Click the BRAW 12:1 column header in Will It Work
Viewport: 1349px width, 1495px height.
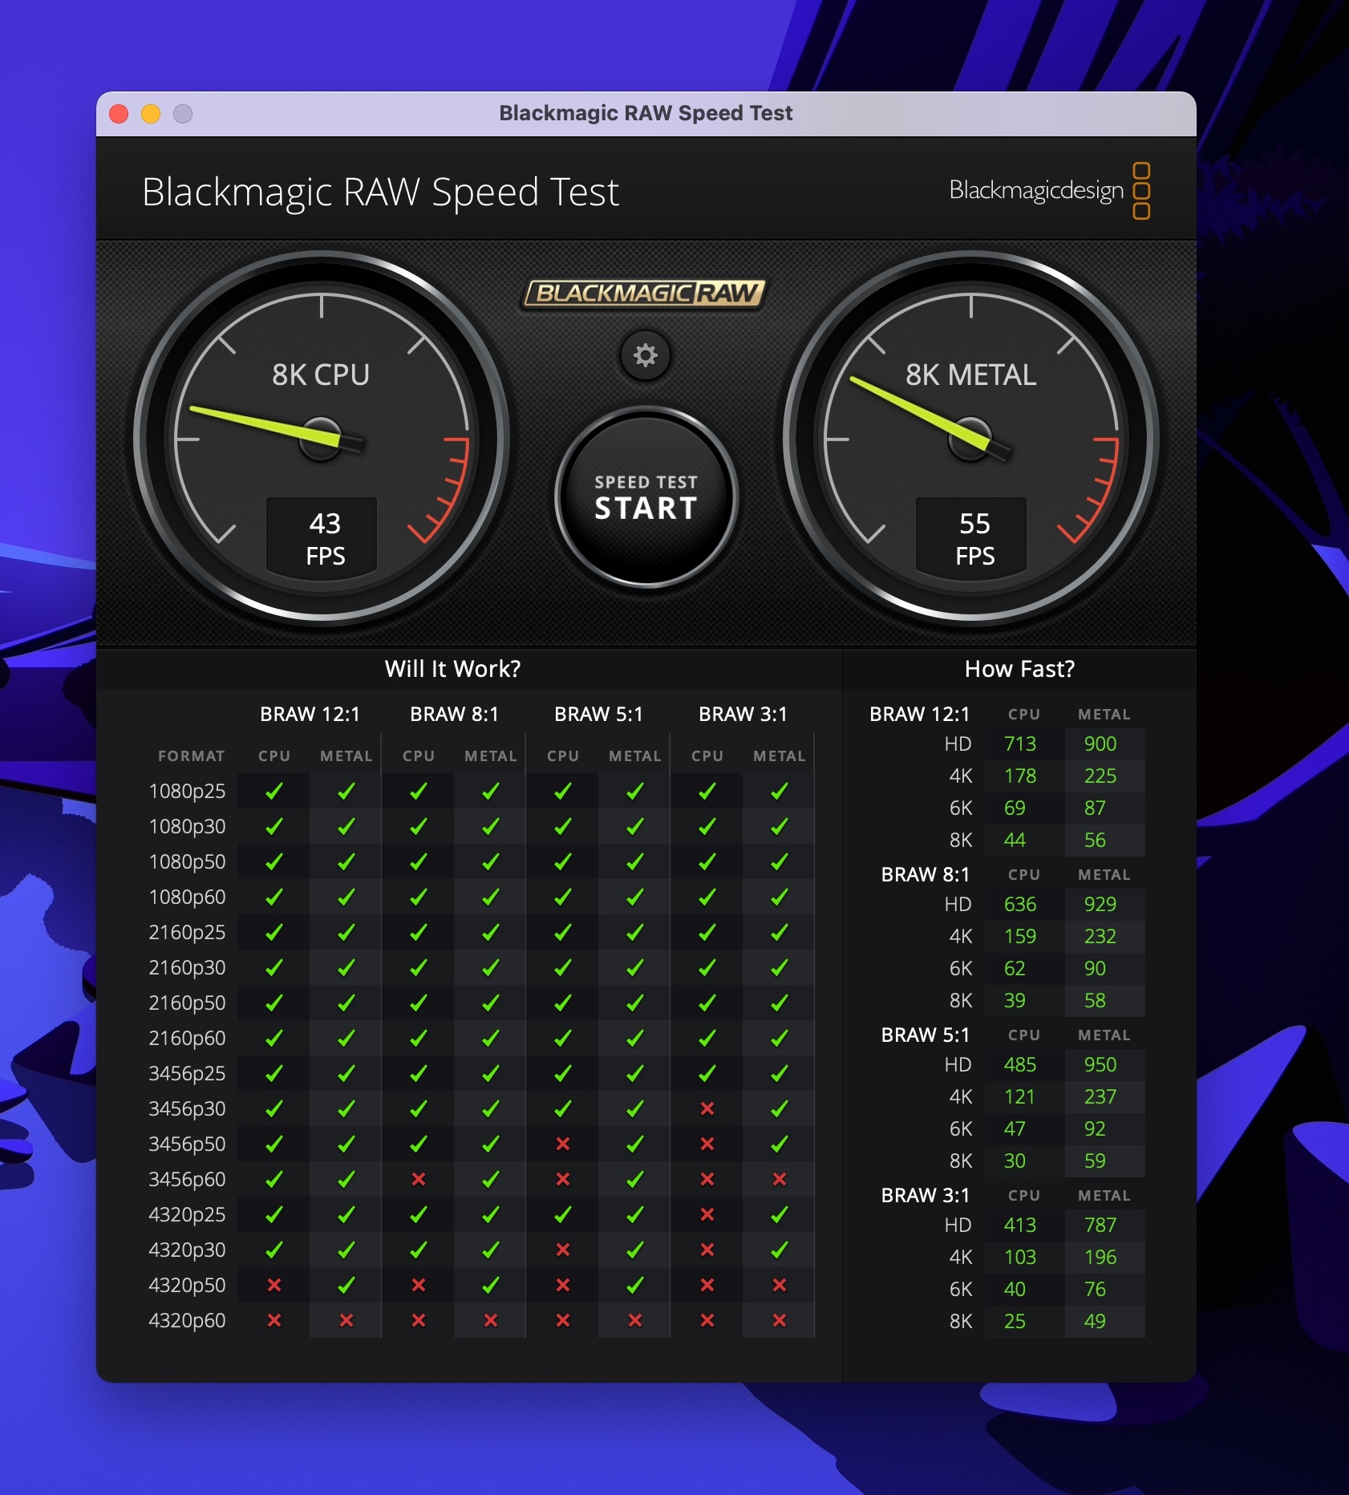coord(310,714)
